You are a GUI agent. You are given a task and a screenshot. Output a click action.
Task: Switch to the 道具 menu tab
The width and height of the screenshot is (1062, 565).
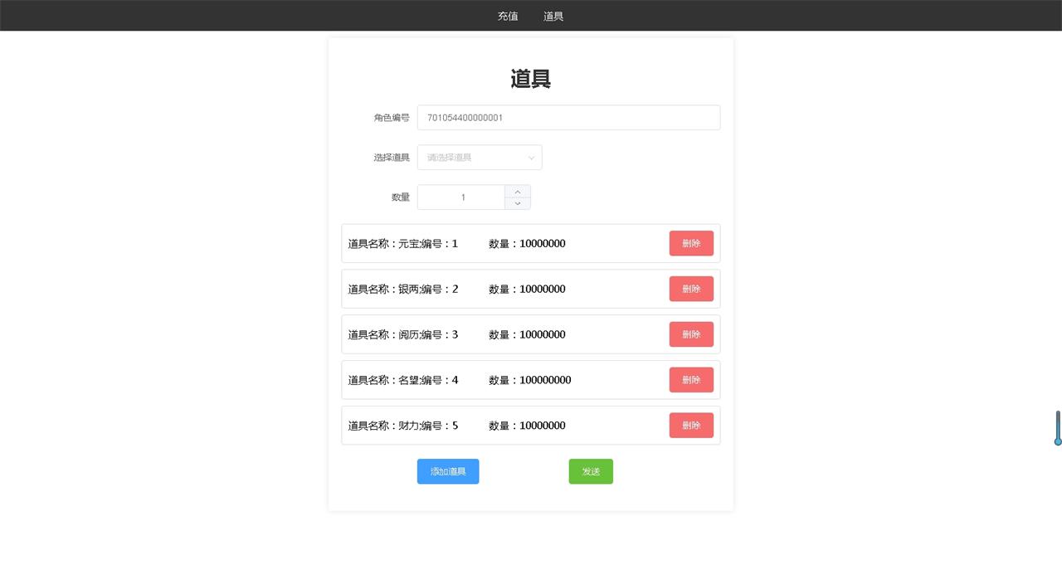(553, 16)
